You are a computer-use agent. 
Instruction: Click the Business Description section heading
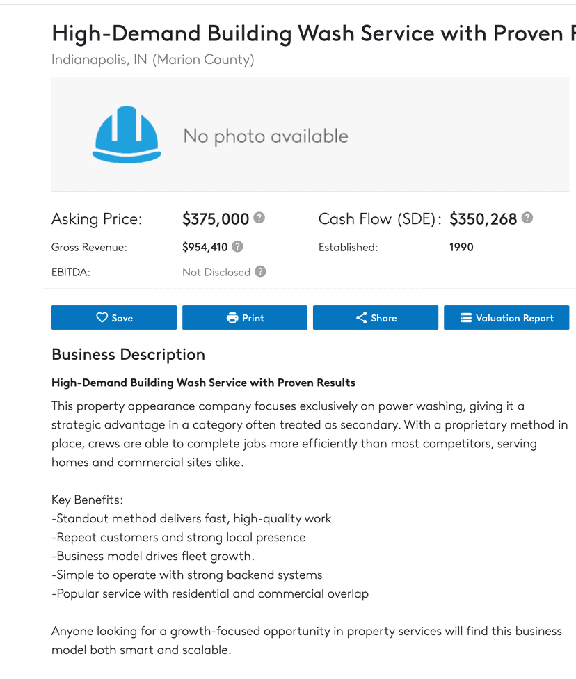(x=128, y=354)
